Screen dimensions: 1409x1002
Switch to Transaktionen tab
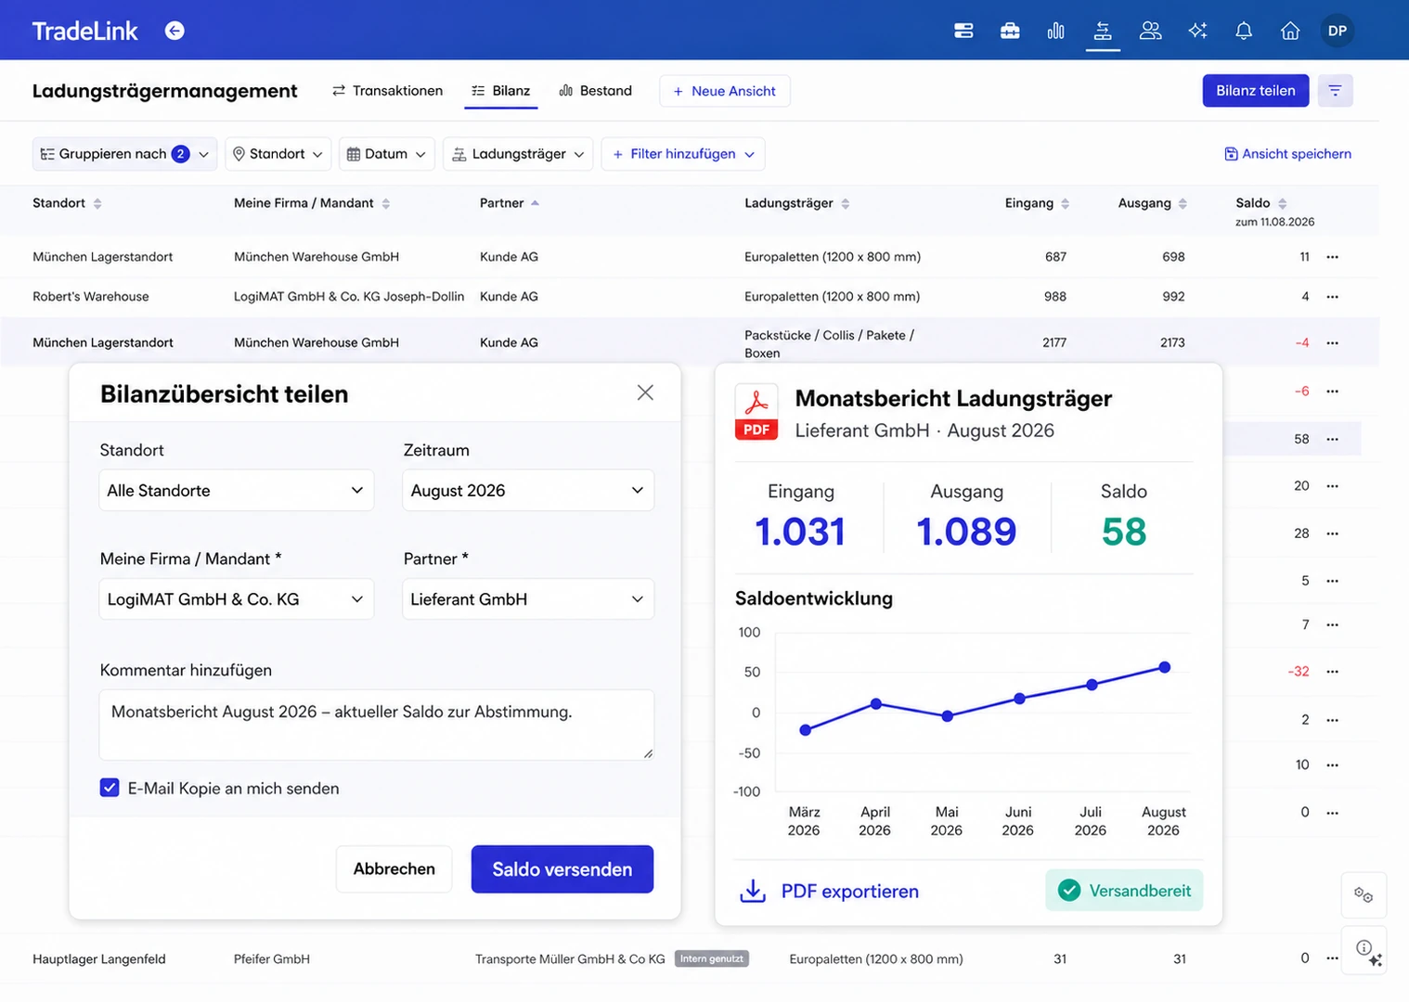[387, 90]
